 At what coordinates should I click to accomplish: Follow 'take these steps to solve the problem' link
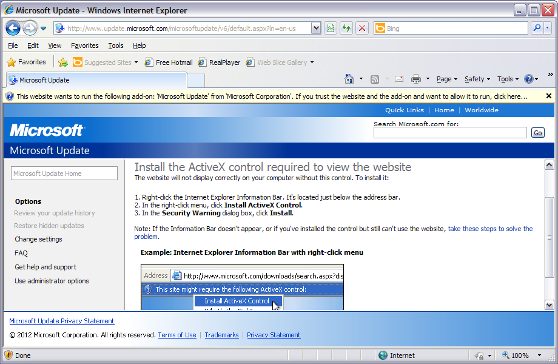(x=490, y=229)
